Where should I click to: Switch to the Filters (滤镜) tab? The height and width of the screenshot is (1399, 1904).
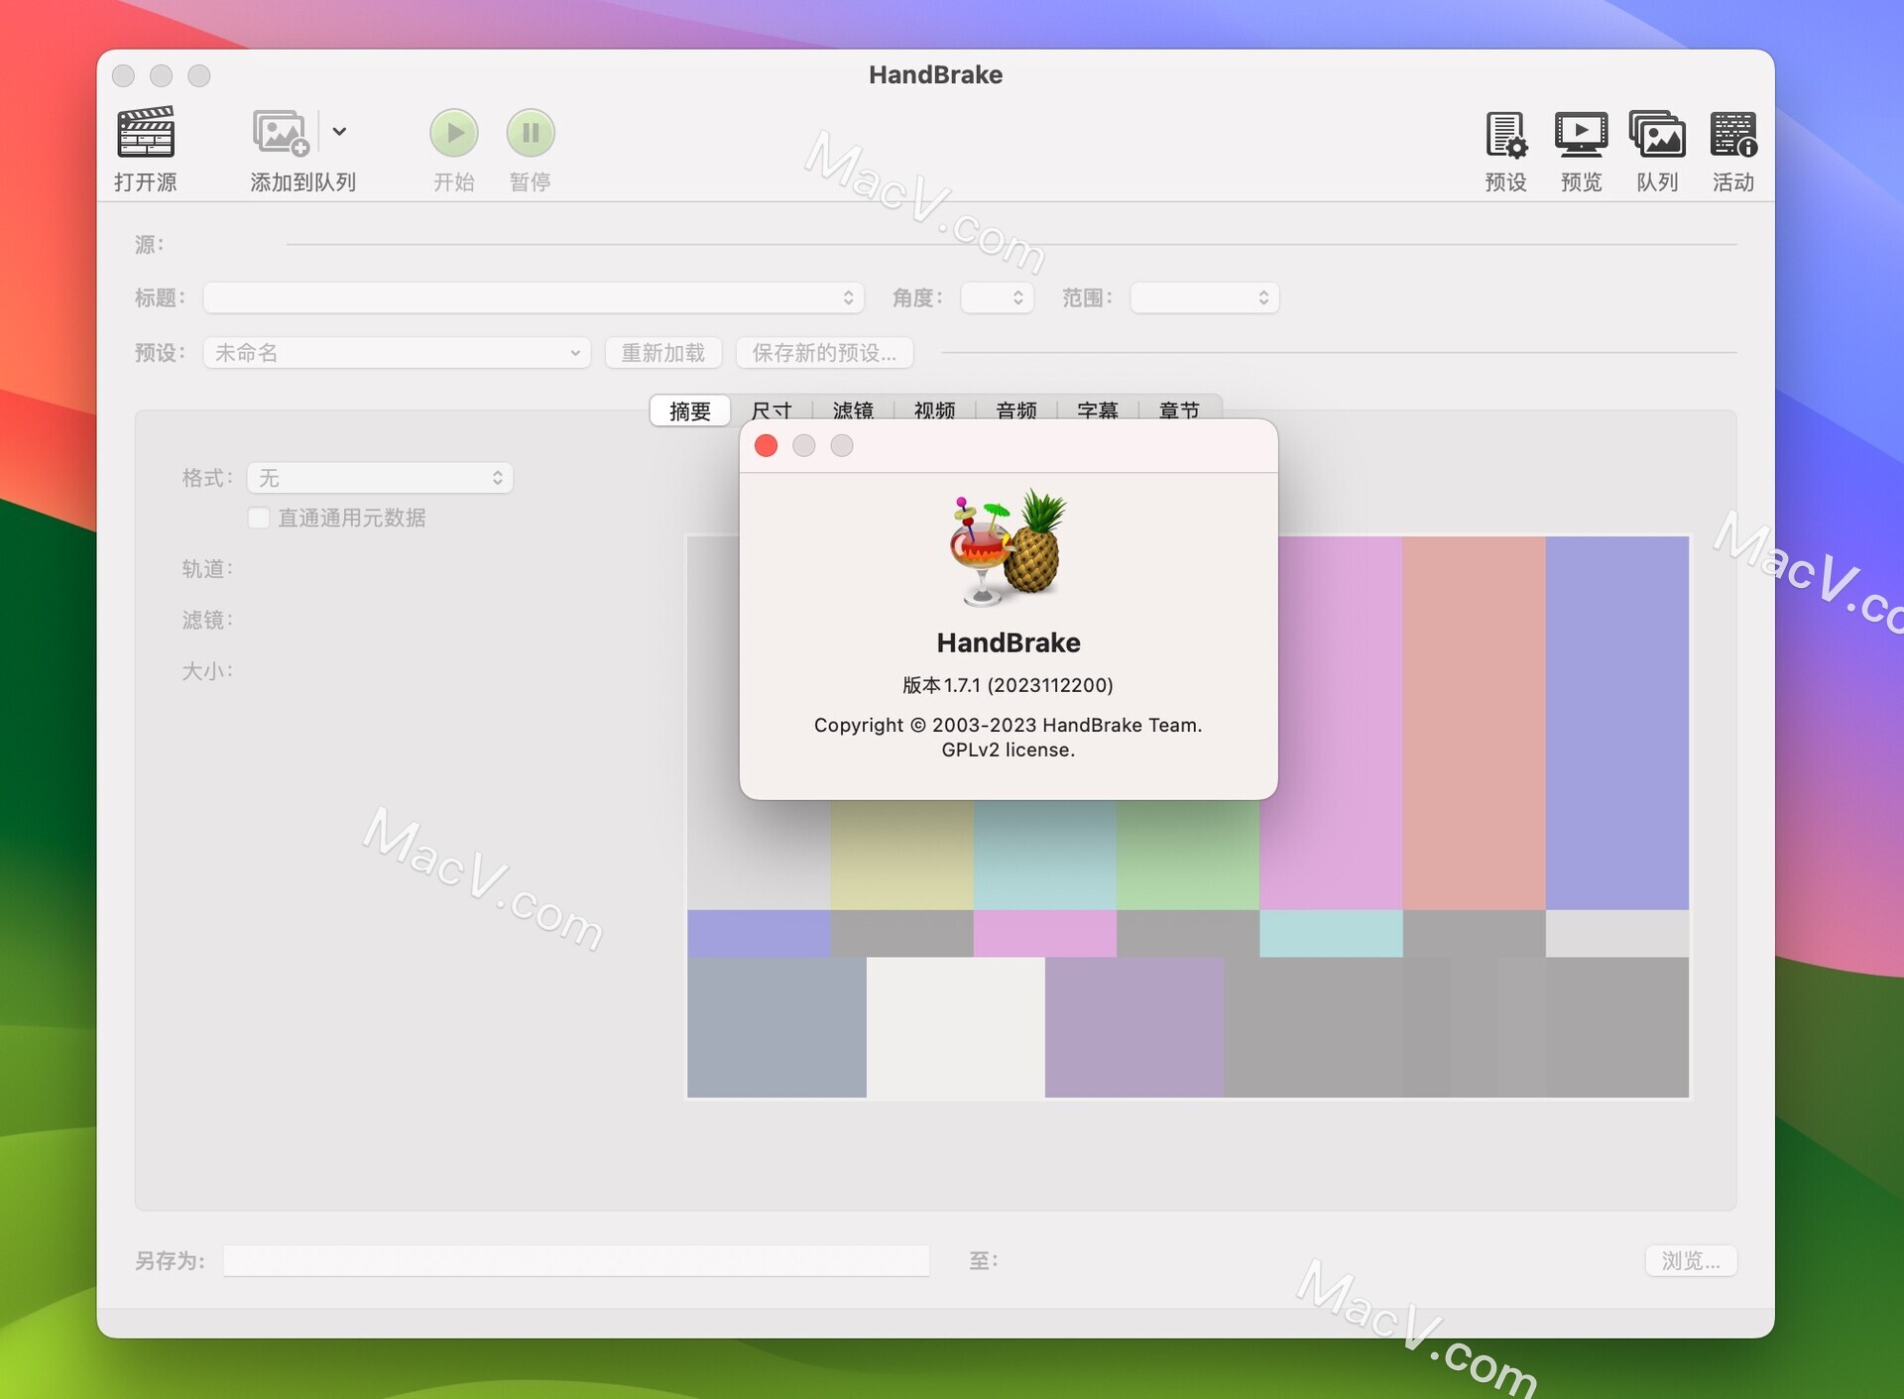(853, 409)
